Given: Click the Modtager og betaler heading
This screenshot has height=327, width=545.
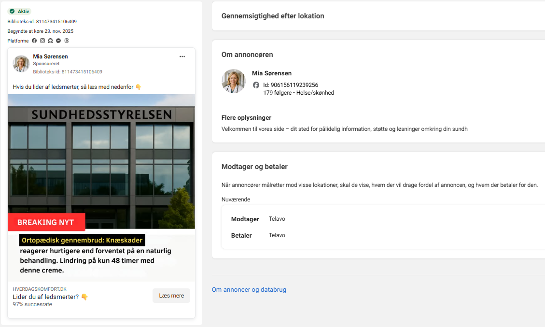Looking at the screenshot, I should pos(254,167).
